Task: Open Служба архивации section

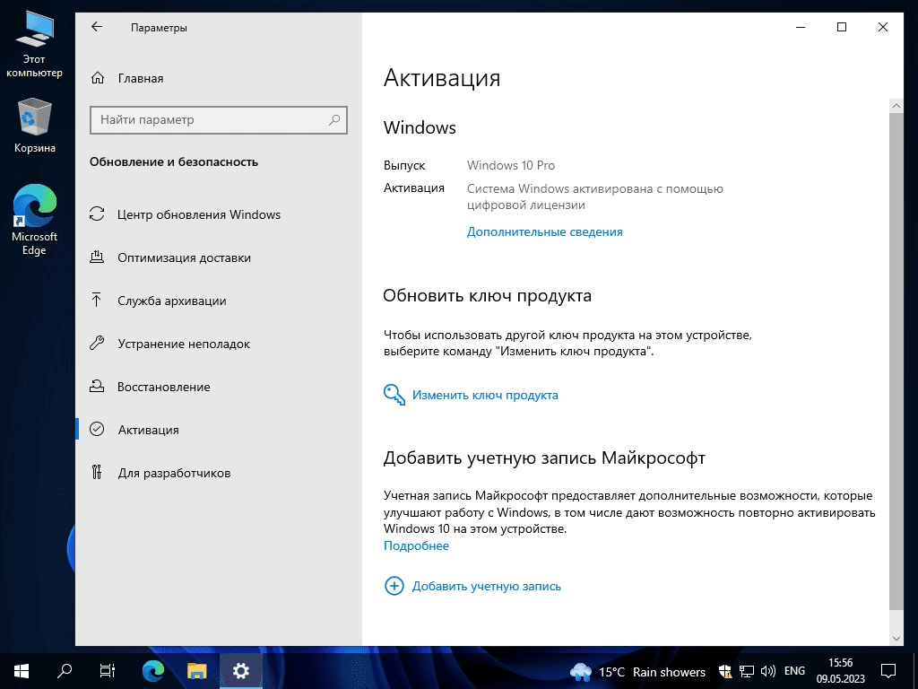Action: (x=171, y=301)
